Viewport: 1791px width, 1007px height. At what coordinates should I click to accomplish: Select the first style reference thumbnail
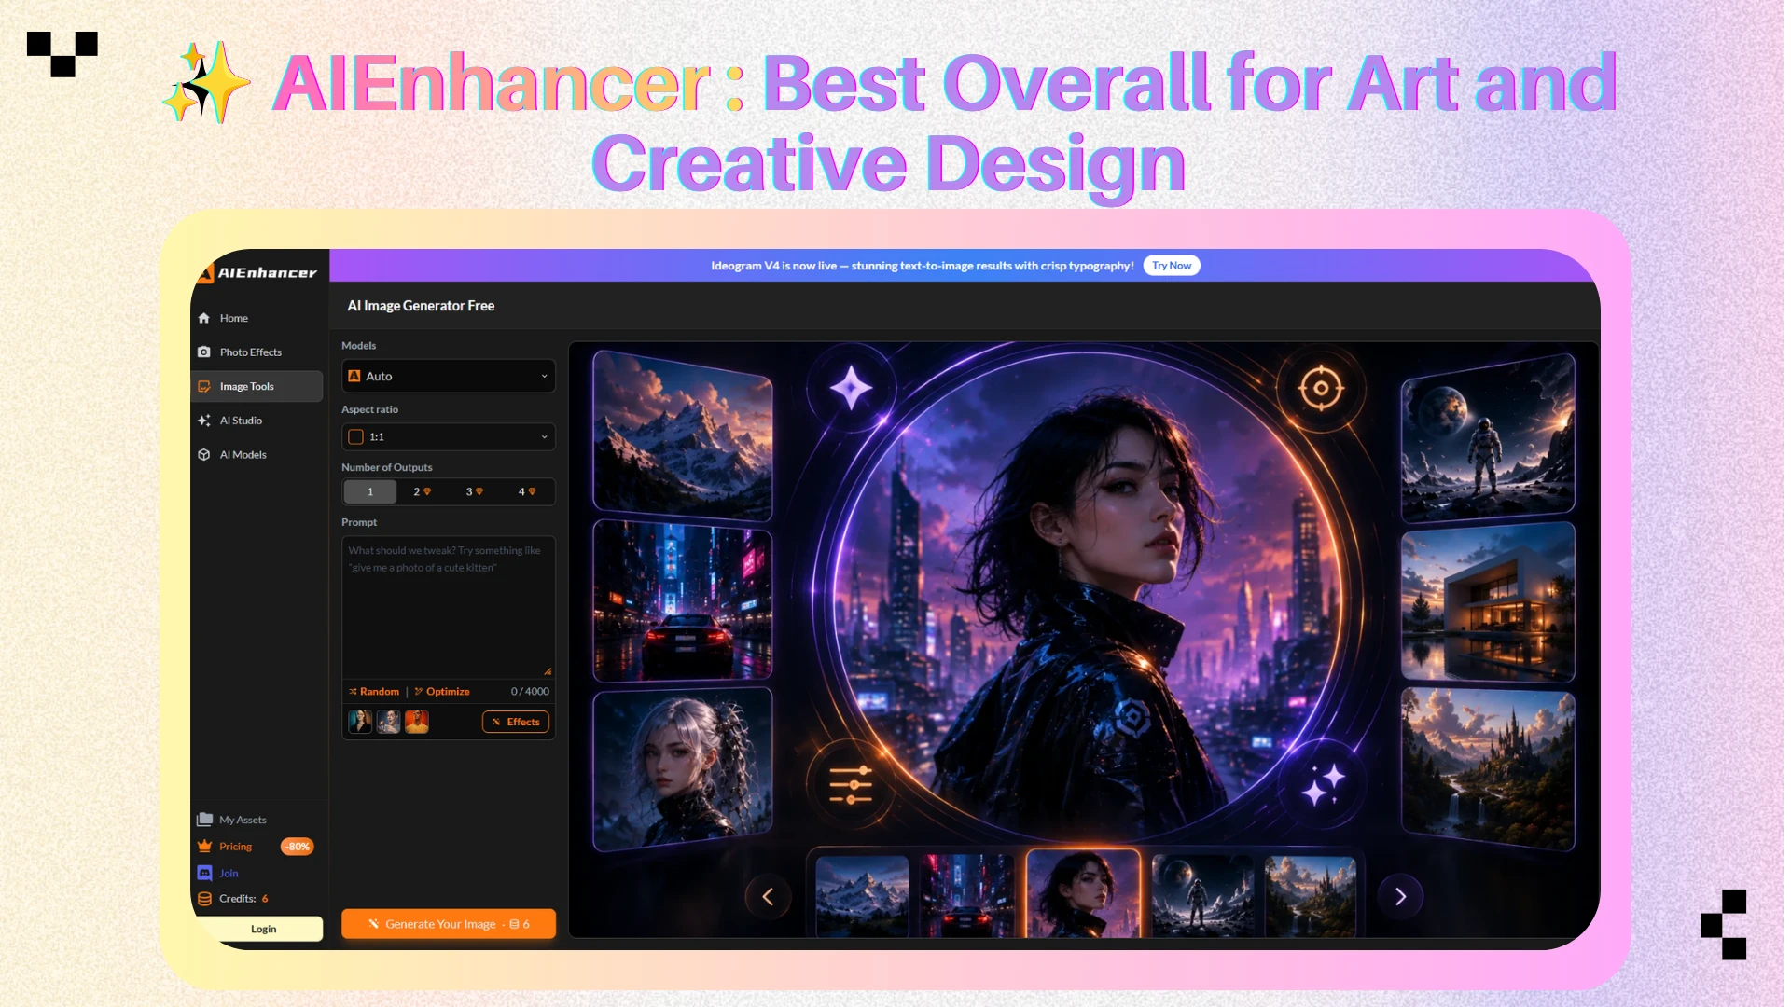[x=360, y=722]
